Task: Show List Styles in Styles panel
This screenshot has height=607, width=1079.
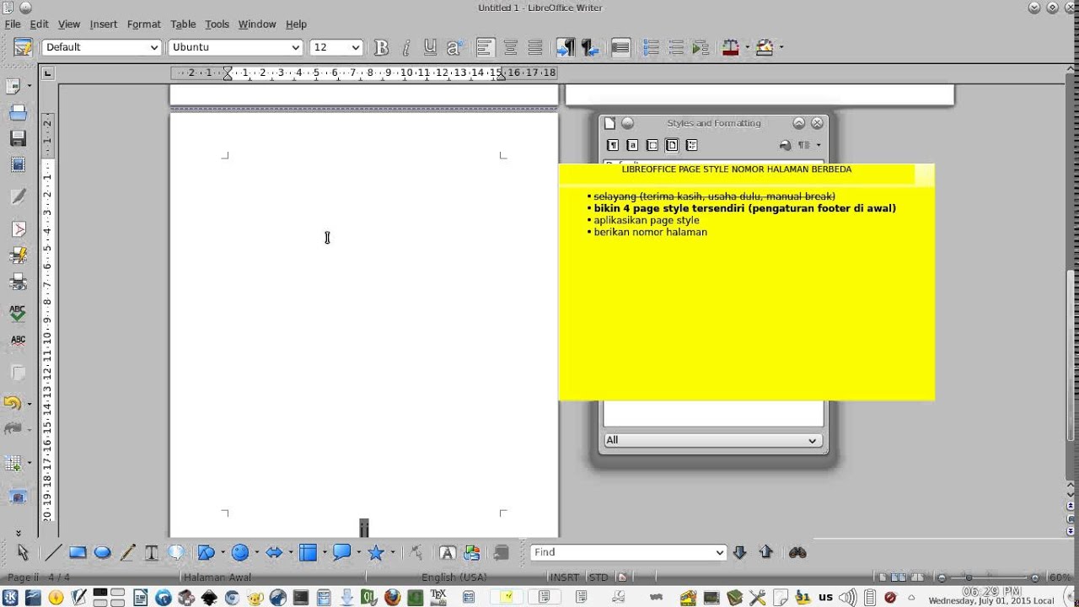Action: (691, 145)
